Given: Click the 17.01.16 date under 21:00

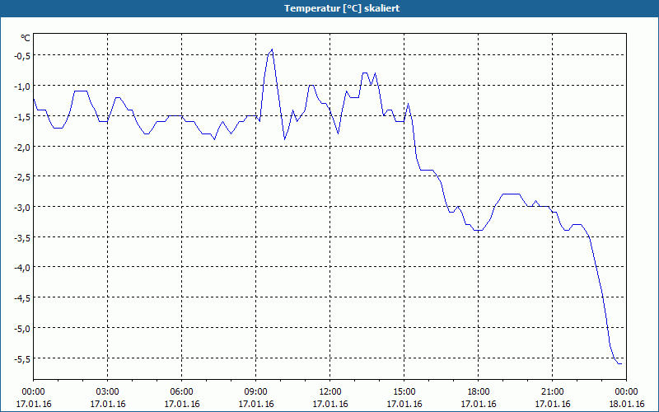Looking at the screenshot, I should pyautogui.click(x=552, y=404).
